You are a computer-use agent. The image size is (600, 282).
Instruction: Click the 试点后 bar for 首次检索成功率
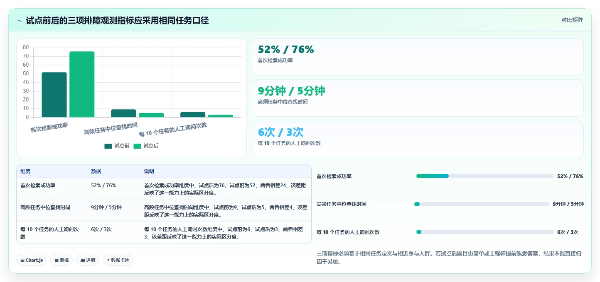click(82, 84)
